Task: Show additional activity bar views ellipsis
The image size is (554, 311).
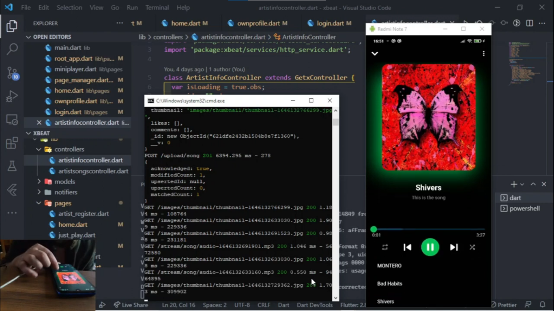Action: point(12,213)
